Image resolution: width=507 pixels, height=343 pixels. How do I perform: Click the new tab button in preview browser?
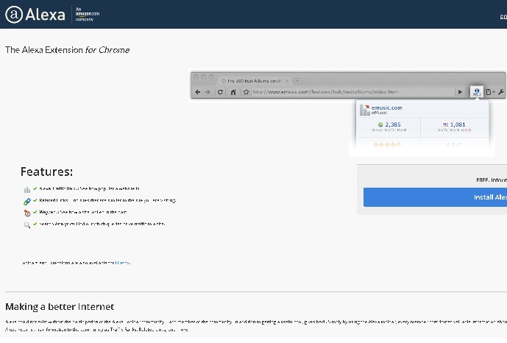click(x=297, y=81)
